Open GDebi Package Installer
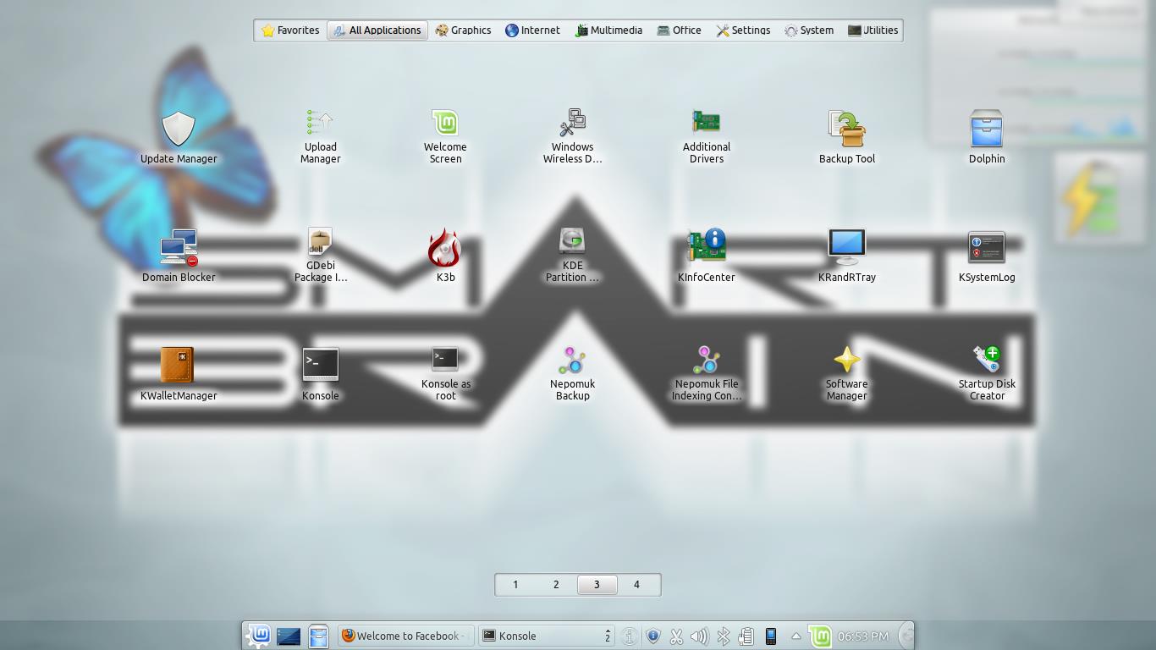Screen dimensions: 1156x650 pos(320,255)
